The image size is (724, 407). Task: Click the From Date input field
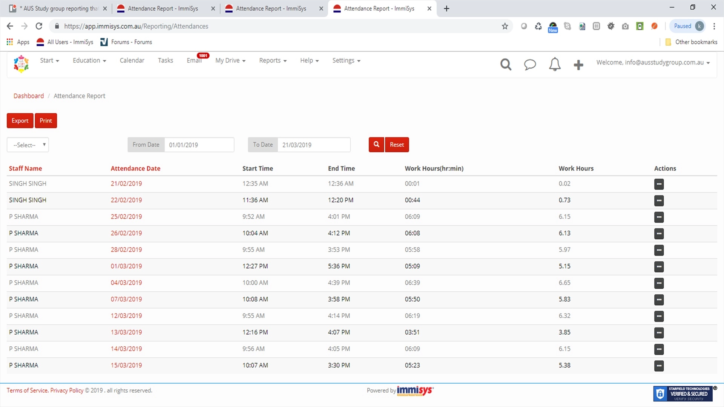199,145
